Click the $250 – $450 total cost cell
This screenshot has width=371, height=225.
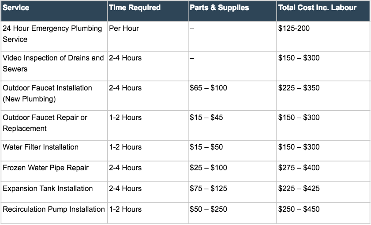tap(299, 209)
